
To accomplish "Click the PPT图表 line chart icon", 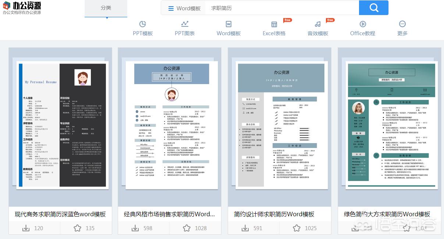I will point(185,24).
